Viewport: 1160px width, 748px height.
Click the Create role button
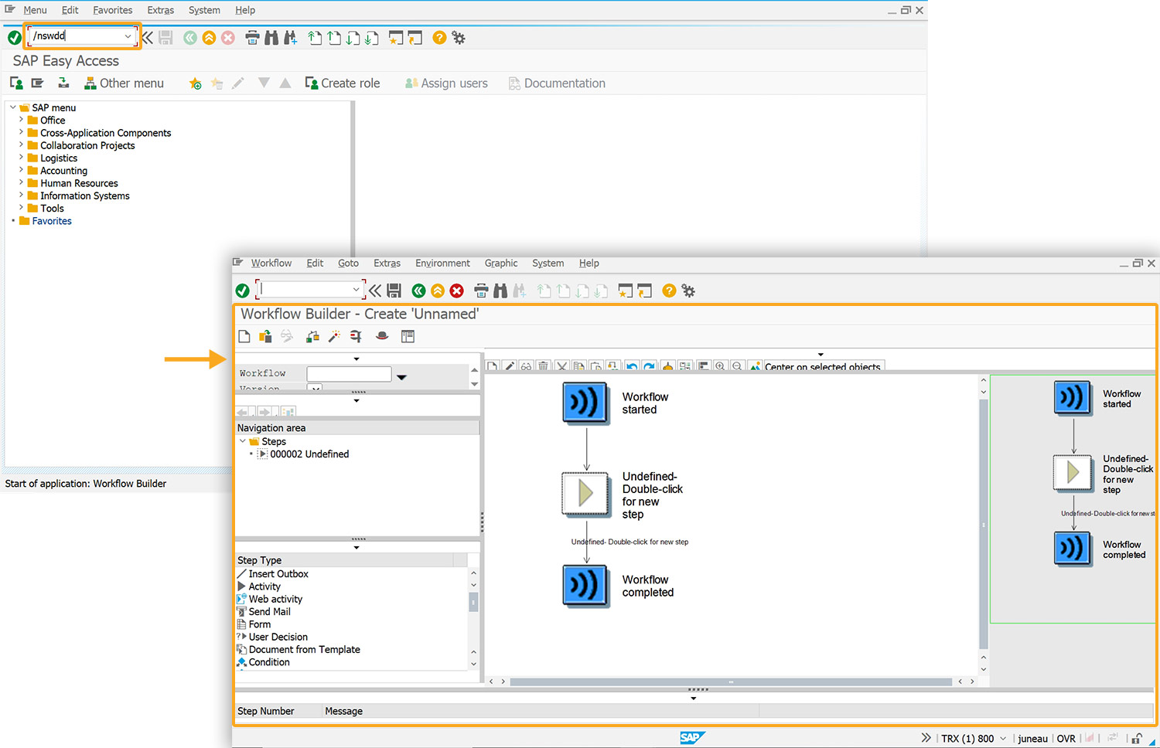(343, 83)
